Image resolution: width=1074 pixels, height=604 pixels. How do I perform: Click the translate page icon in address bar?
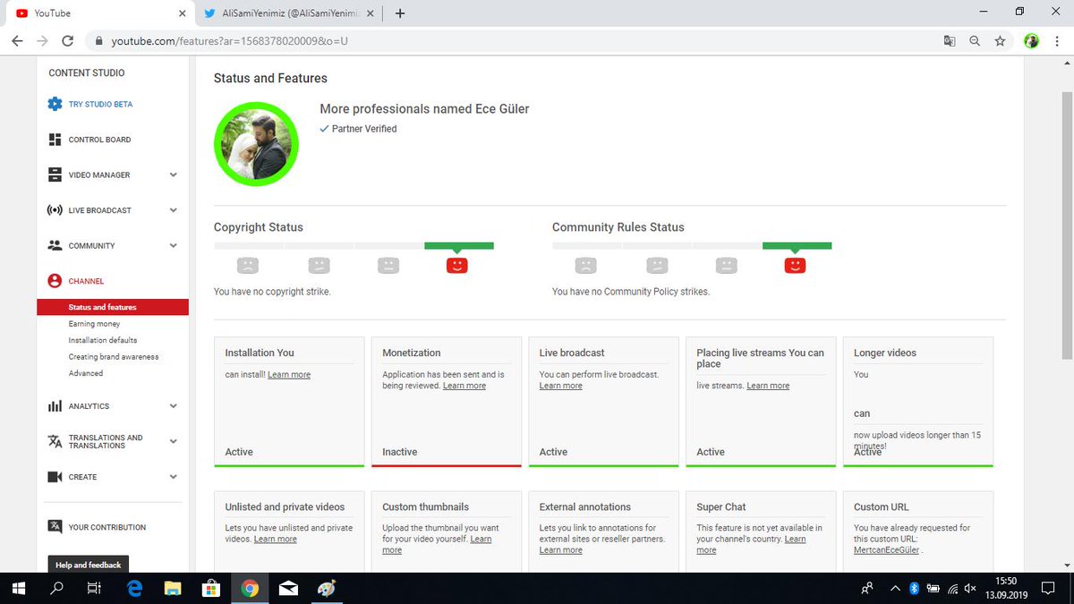pyautogui.click(x=950, y=41)
